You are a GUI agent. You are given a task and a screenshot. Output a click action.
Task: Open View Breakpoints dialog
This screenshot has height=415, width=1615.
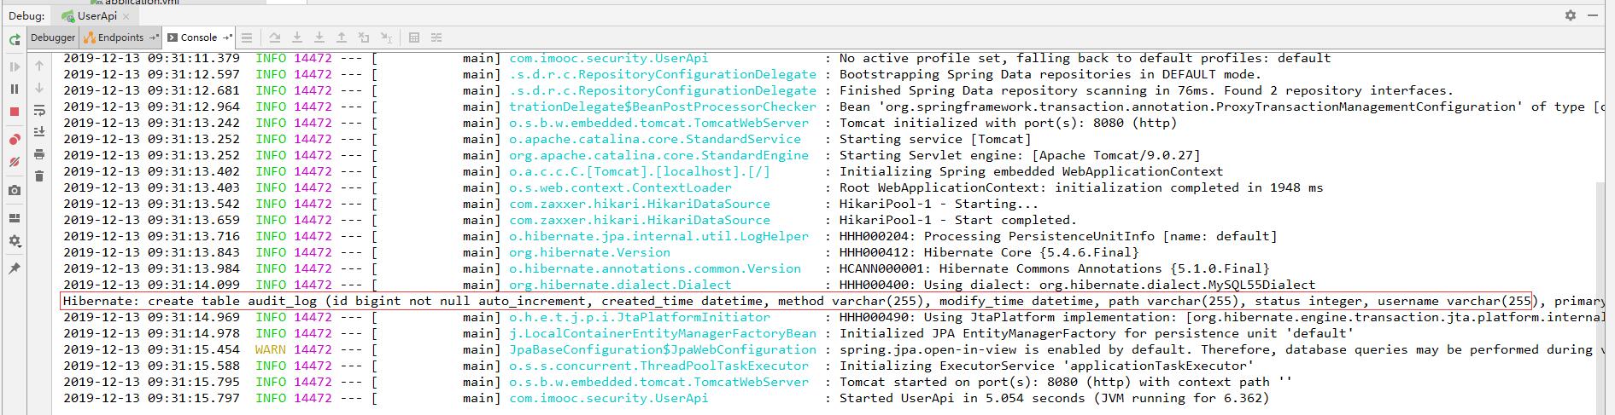[15, 140]
